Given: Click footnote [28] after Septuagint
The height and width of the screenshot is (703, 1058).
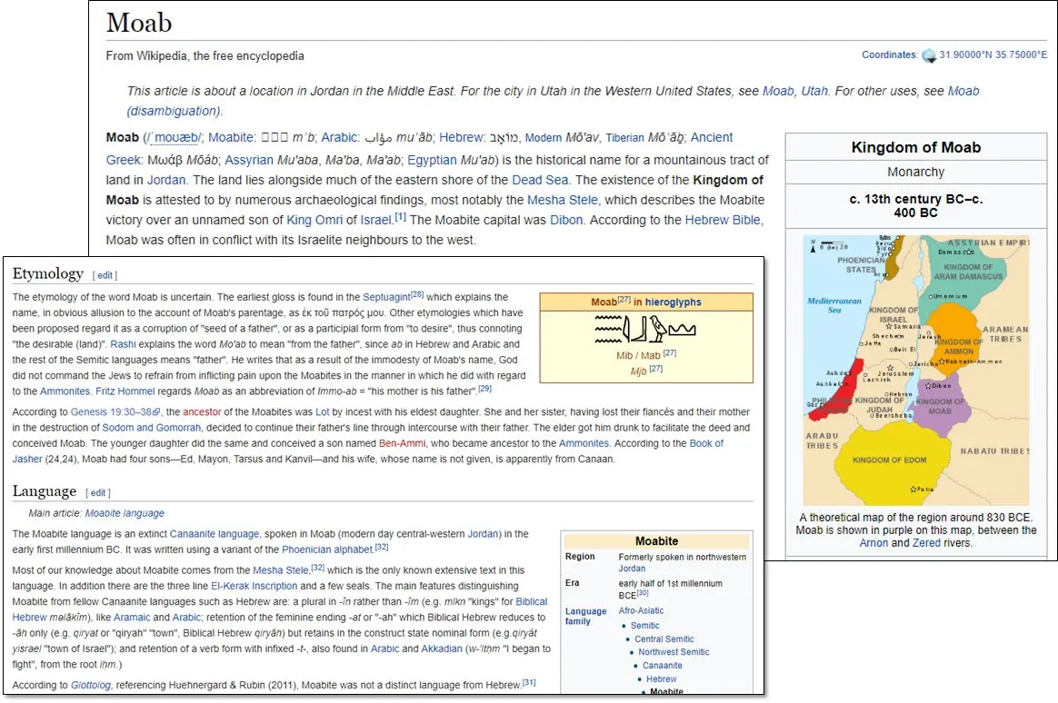Looking at the screenshot, I should coord(417,294).
